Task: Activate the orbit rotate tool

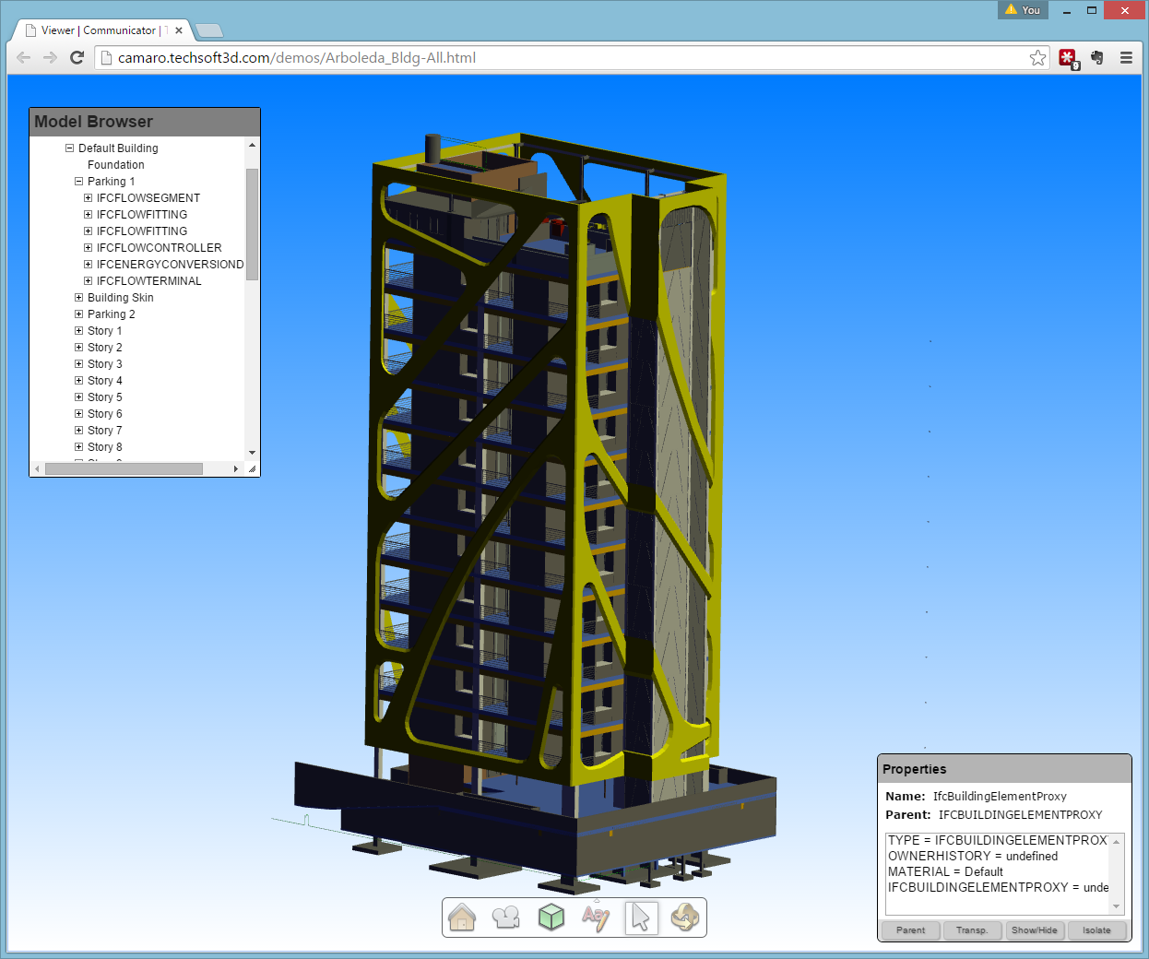Action: click(x=685, y=918)
